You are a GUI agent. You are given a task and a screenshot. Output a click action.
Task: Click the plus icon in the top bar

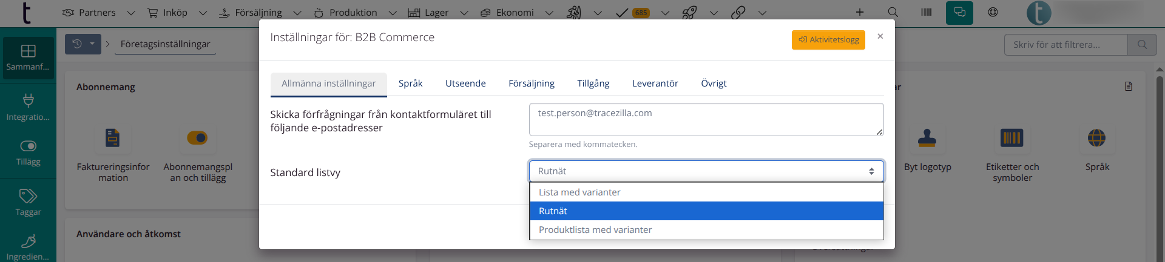[x=860, y=12]
